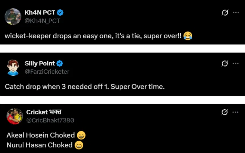Open the "Catch drop when 3 needed" tweet

85,87
